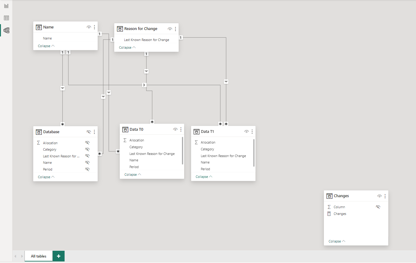The width and height of the screenshot is (416, 263).
Task: Select Name field in Data T1 table
Action: [x=205, y=162]
